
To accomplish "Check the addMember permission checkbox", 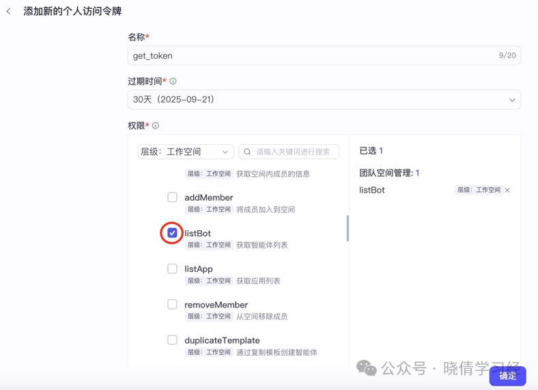I will 172,197.
